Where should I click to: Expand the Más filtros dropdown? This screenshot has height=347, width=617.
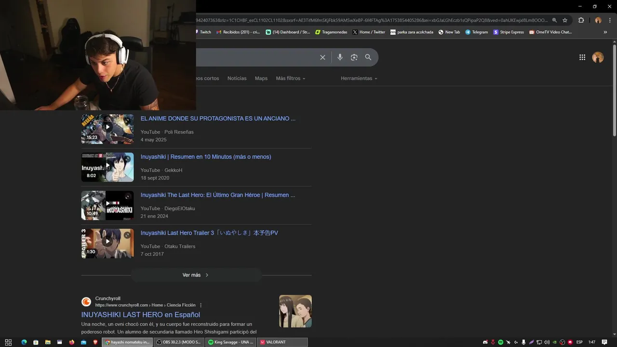coord(291,78)
